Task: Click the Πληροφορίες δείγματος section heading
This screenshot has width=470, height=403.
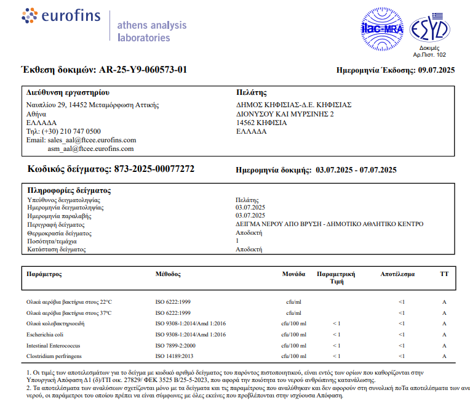Action: pyautogui.click(x=69, y=190)
